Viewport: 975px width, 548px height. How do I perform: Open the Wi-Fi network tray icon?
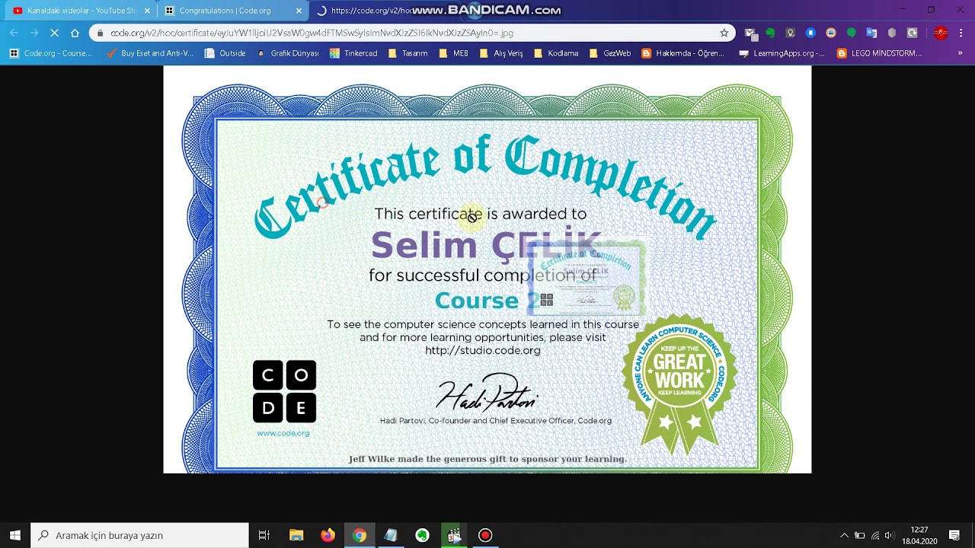(x=874, y=535)
